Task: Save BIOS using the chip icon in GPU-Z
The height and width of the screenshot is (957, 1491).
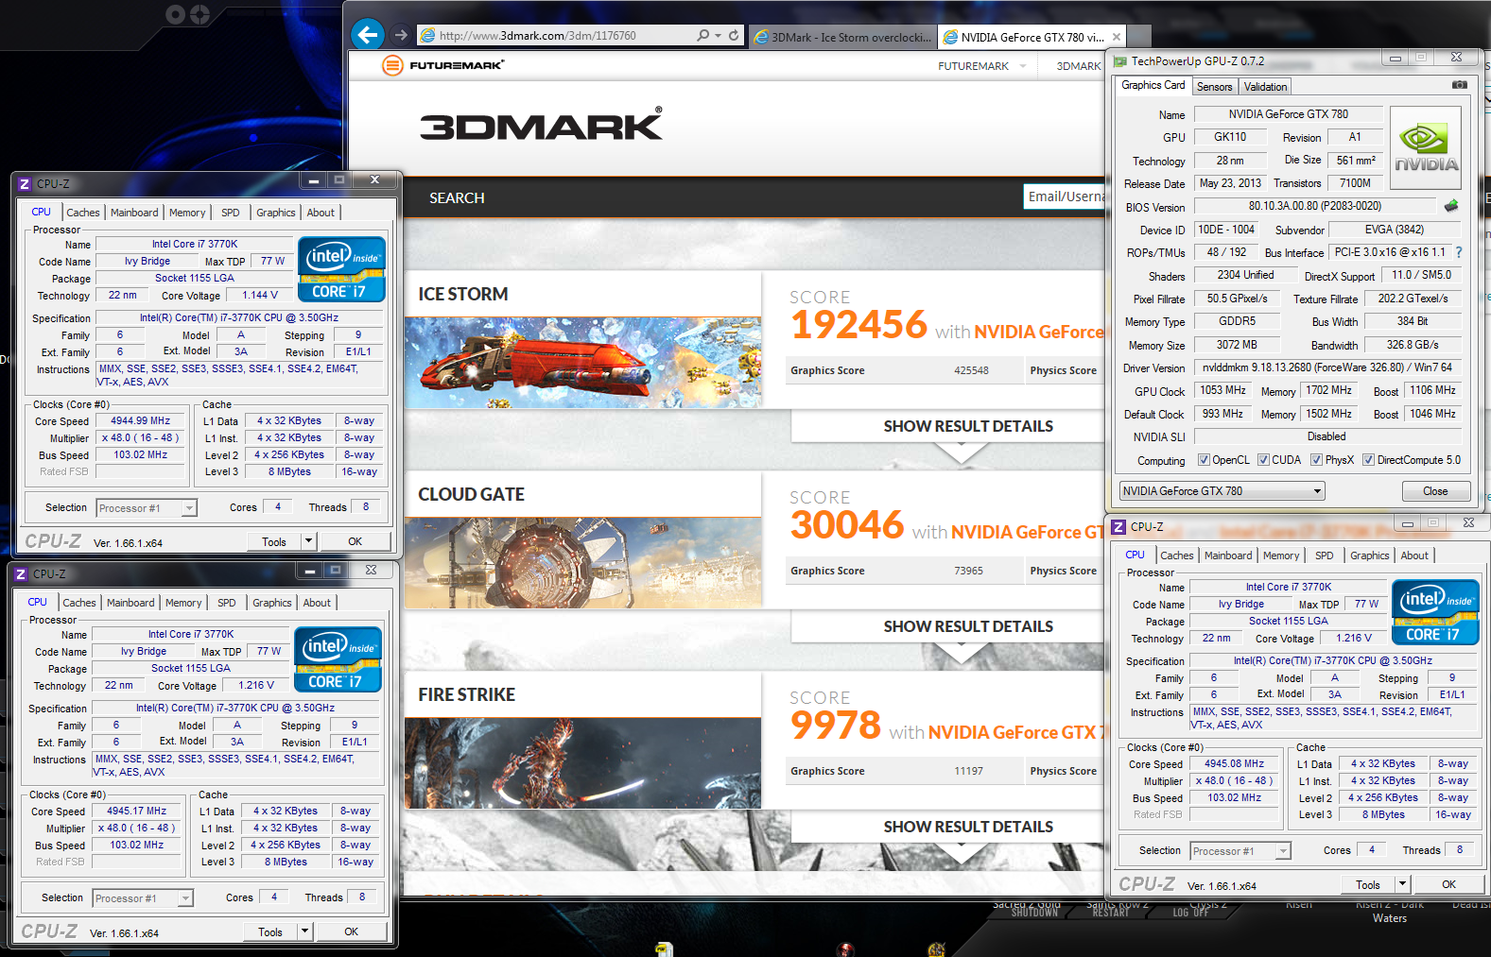Action: [x=1451, y=205]
